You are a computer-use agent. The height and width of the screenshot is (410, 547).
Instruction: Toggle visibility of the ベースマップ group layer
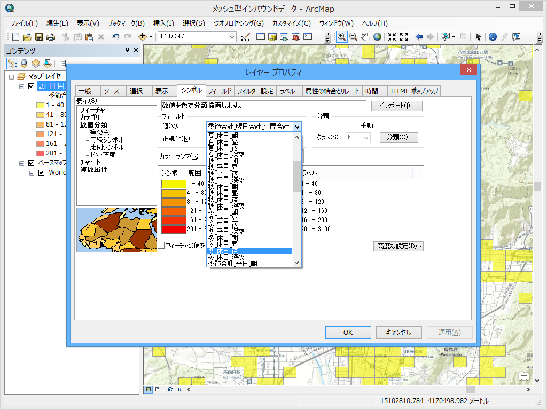(32, 163)
